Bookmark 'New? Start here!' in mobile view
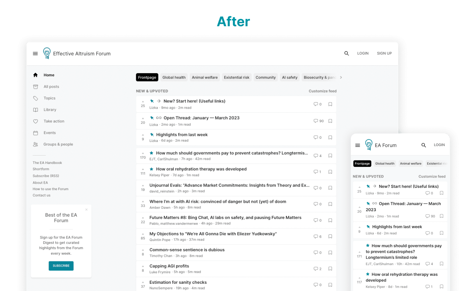The height and width of the screenshot is (291, 467). point(441,193)
